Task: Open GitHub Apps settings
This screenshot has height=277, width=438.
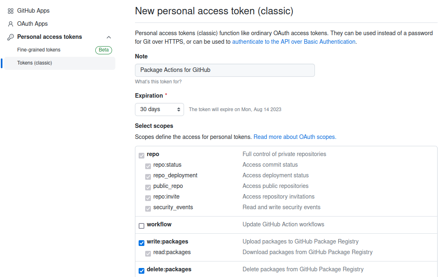Action: click(34, 11)
